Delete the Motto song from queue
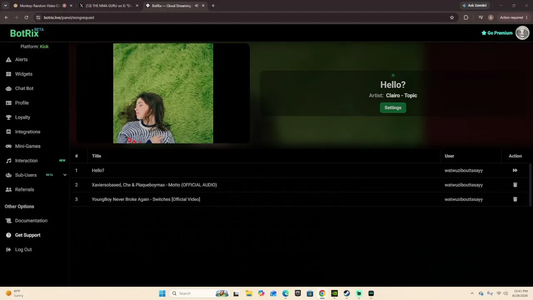The width and height of the screenshot is (533, 300). point(515,185)
